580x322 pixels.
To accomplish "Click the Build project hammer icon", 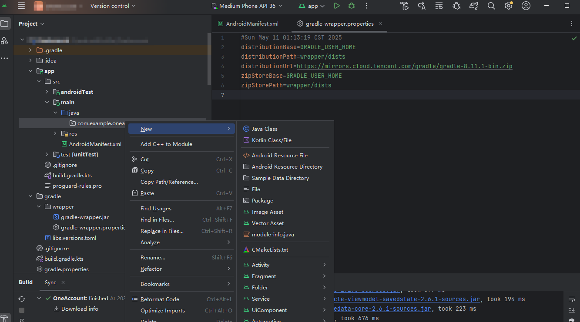I will 404,7.
